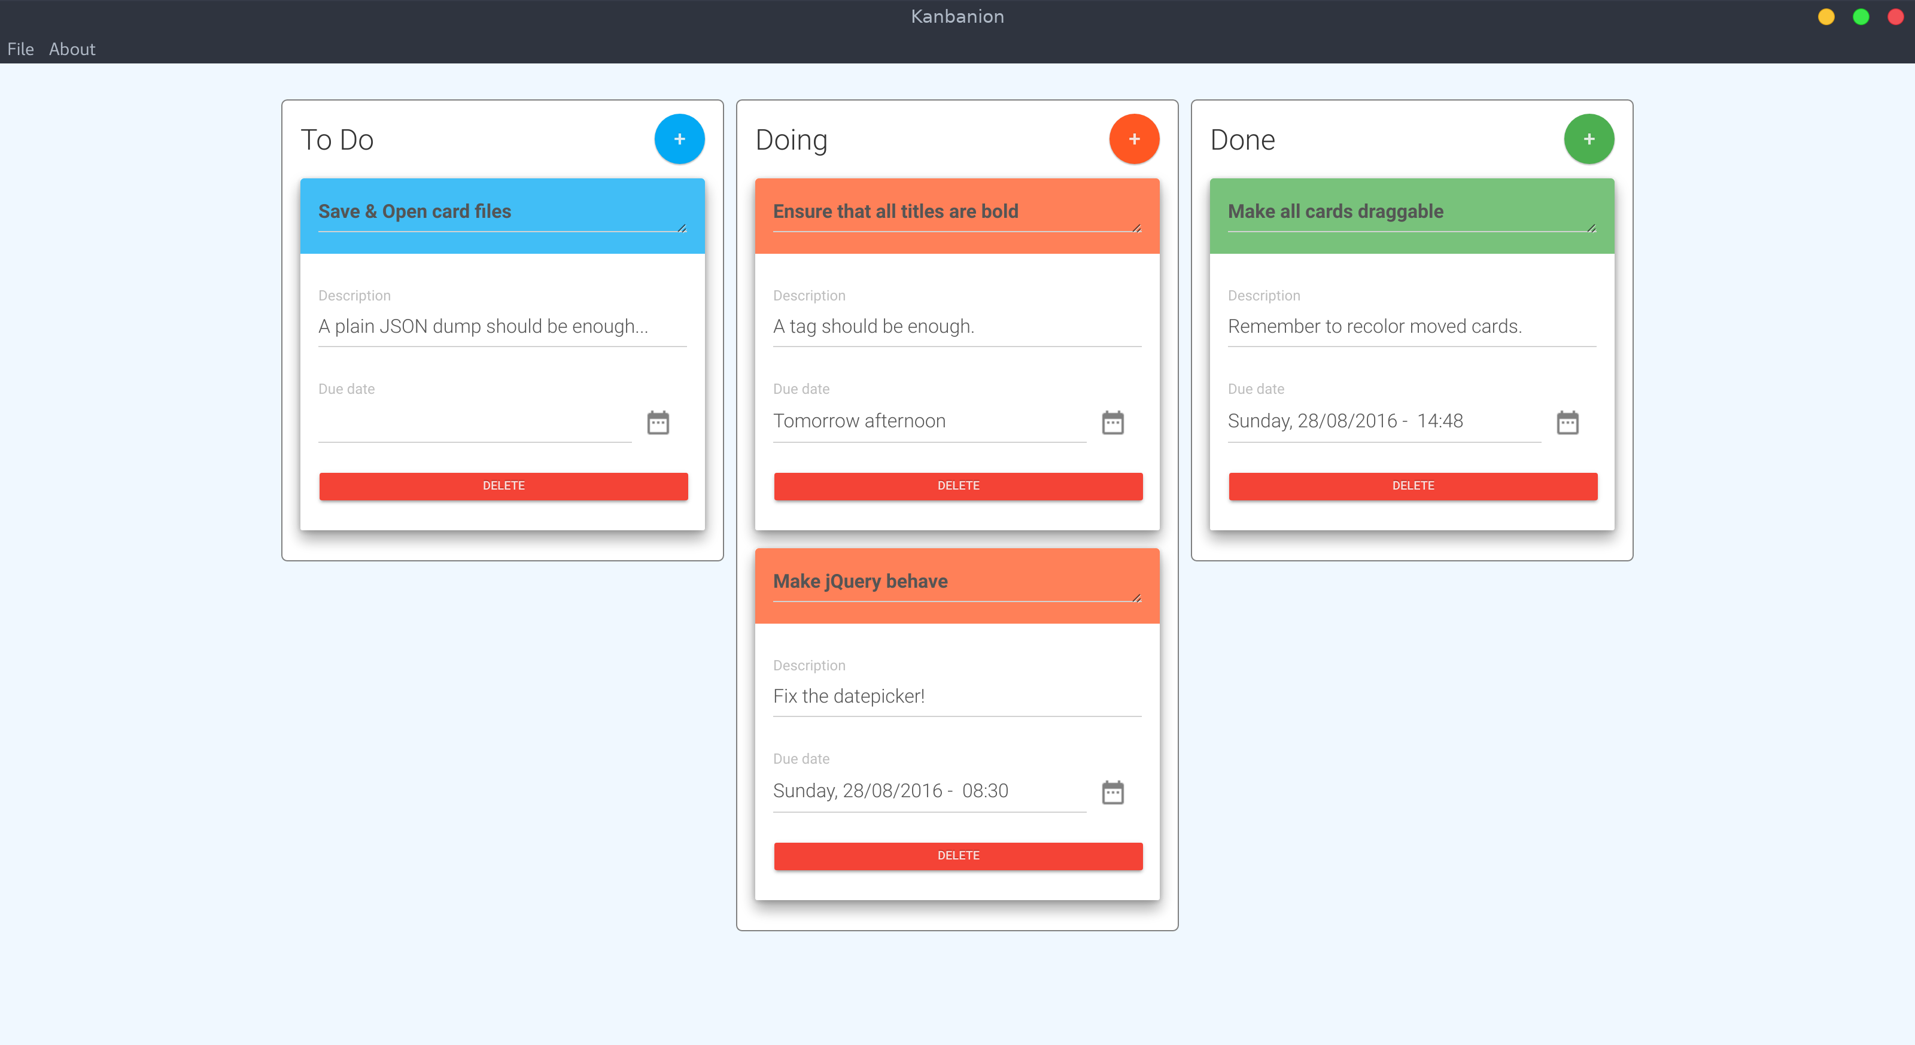Image resolution: width=1915 pixels, height=1045 pixels.
Task: Add a new card to Done column
Action: click(x=1589, y=139)
